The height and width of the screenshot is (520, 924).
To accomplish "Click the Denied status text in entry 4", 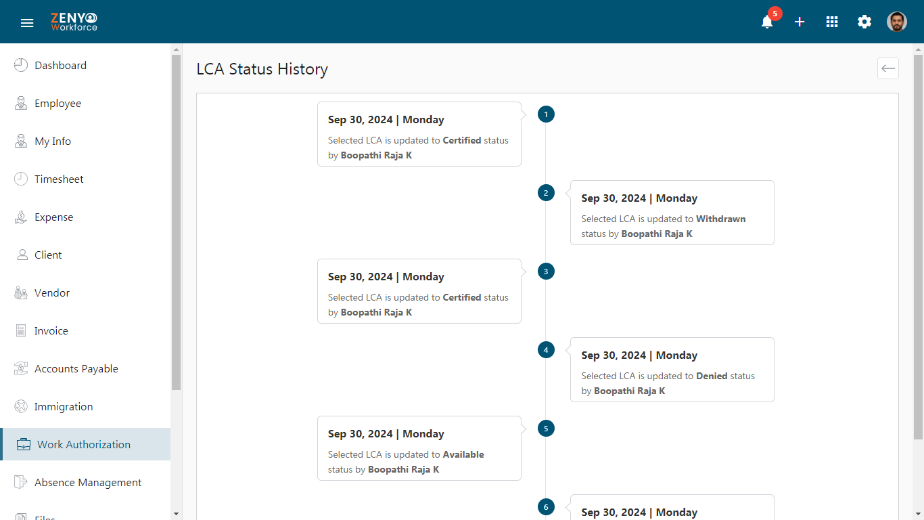I will (x=712, y=376).
